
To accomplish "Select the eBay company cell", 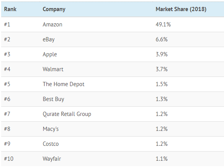I will tap(49, 39).
